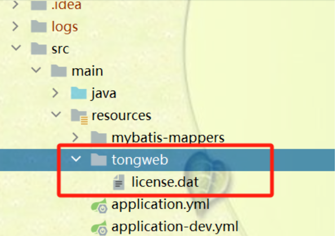This screenshot has width=336, height=236.
Task: Collapse the src folder chevron
Action: click(x=16, y=47)
